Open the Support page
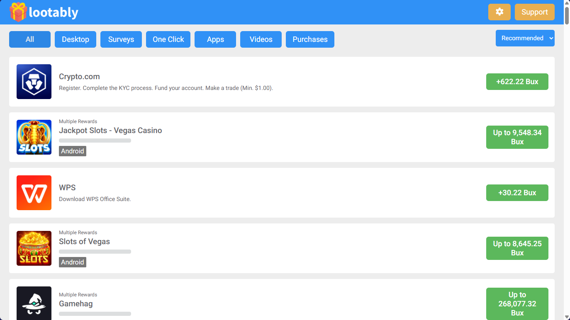 pyautogui.click(x=535, y=12)
